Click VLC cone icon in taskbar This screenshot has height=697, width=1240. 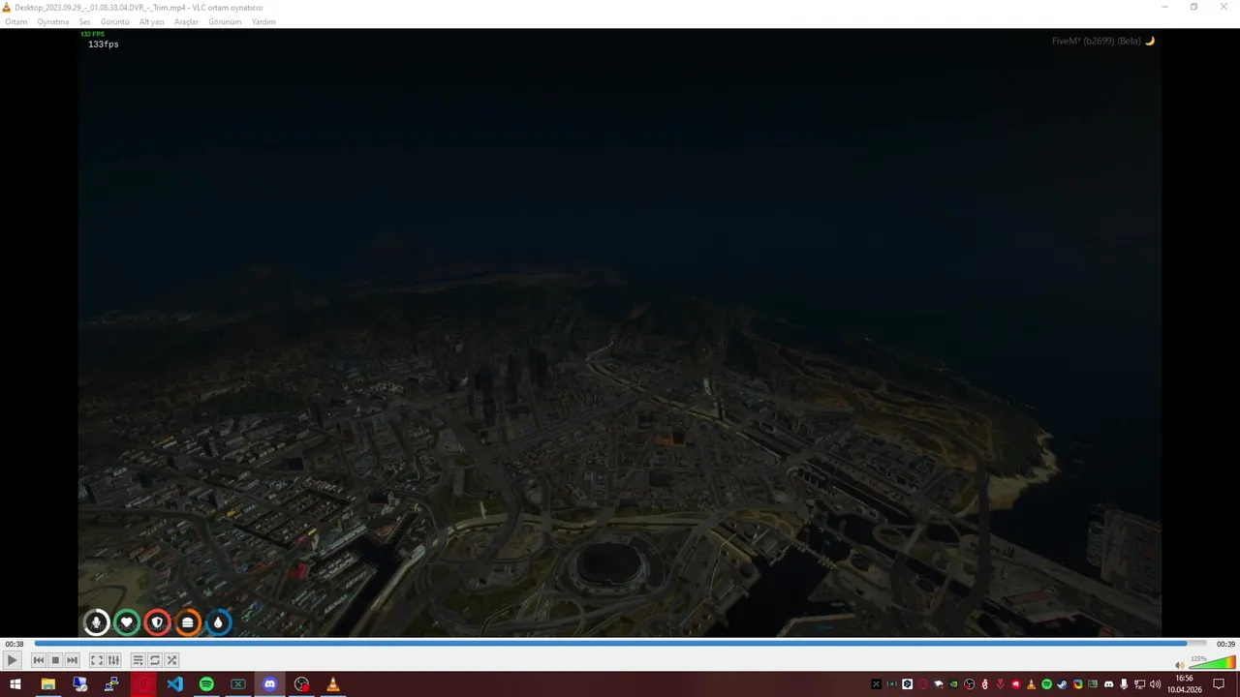coord(333,684)
